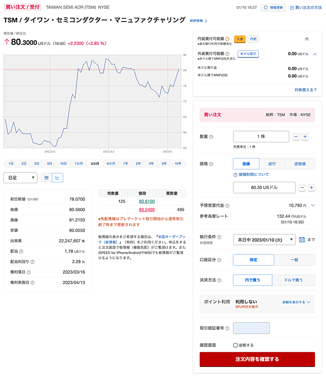Select the 5年 chart range
This screenshot has width=326, height=379.
pyautogui.click(x=164, y=164)
